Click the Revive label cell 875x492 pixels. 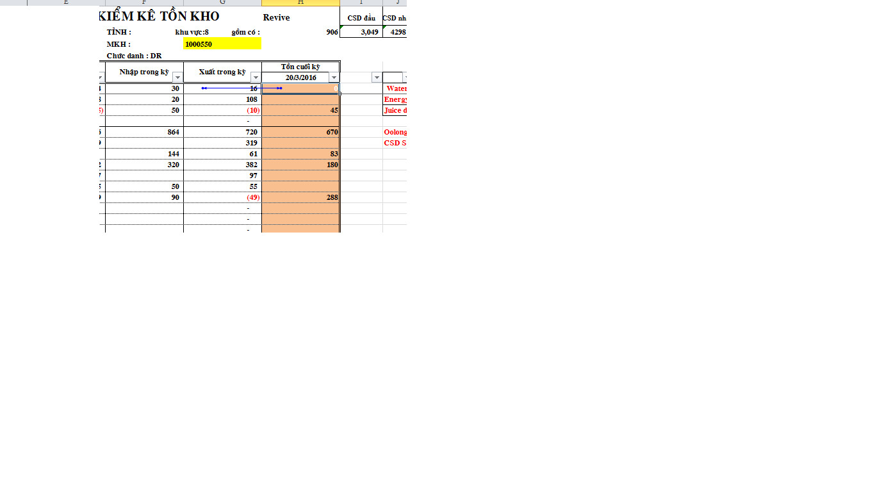(277, 17)
